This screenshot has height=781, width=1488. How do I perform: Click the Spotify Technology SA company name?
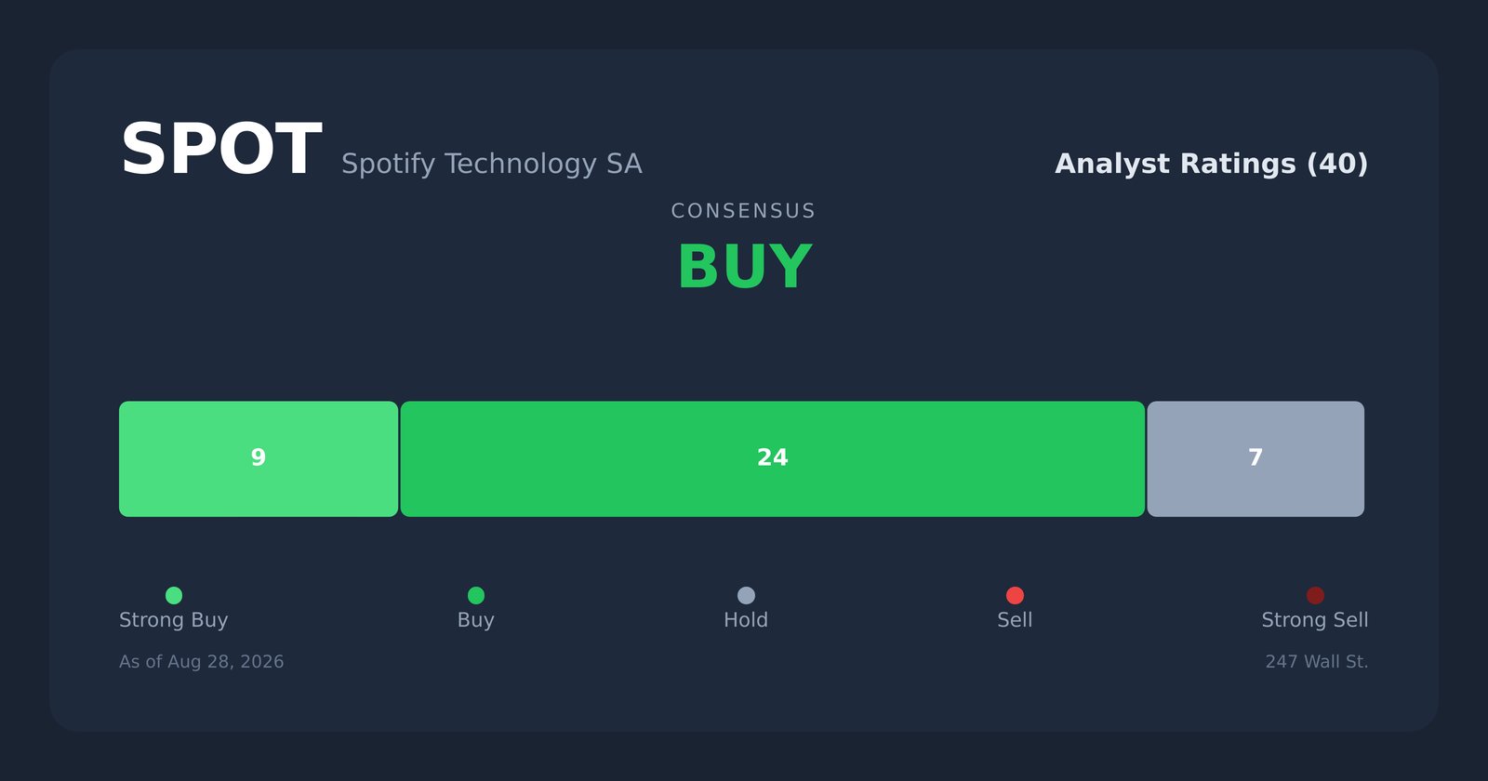(x=492, y=164)
